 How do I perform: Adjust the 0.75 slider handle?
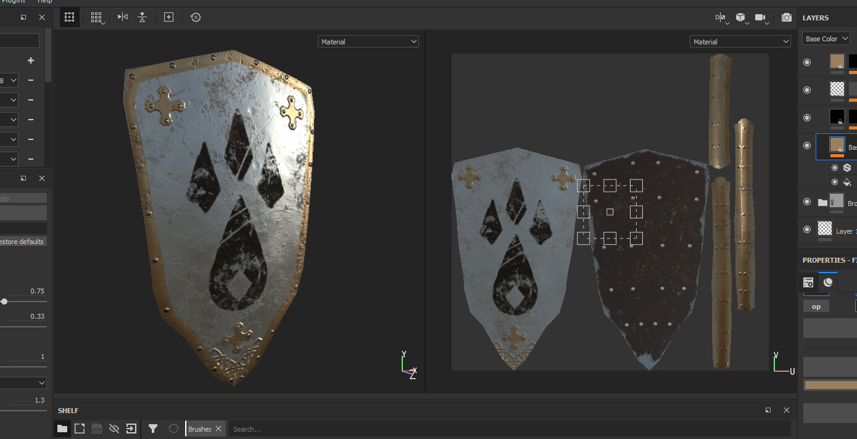[x=4, y=302]
